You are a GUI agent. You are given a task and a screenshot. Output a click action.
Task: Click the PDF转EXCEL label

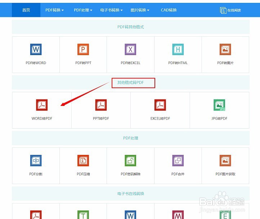[x=130, y=63]
